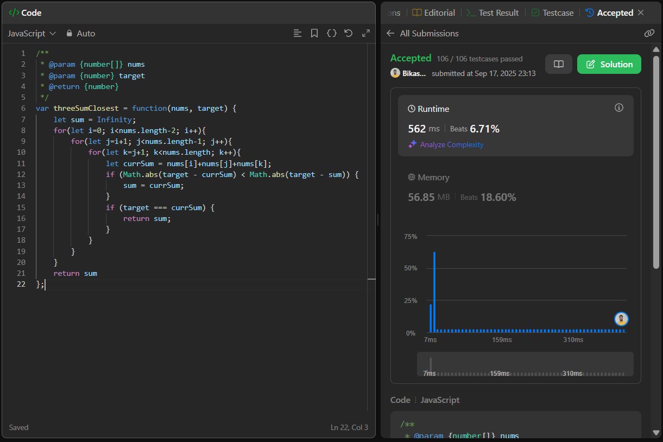Click the format code lines icon

(x=297, y=33)
